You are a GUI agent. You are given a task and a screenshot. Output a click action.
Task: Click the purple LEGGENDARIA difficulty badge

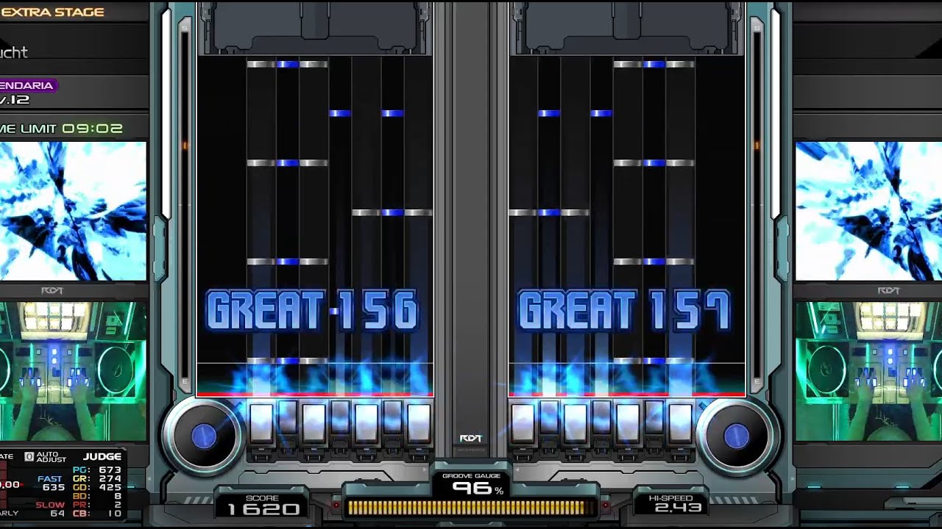click(28, 85)
